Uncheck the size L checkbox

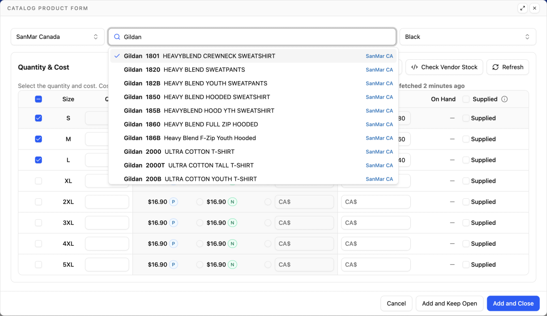coord(38,160)
